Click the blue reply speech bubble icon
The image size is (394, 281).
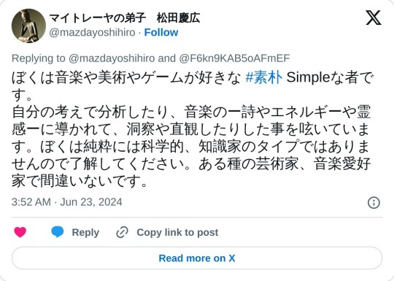coord(58,232)
